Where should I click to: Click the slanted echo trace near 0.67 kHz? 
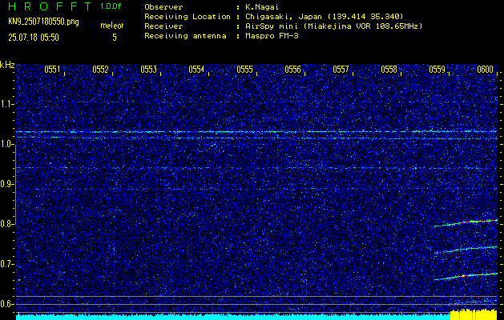[x=466, y=277]
